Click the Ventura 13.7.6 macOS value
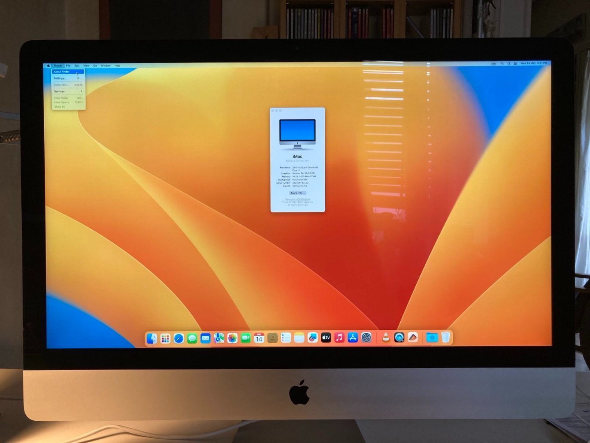This screenshot has width=590, height=443. click(300, 186)
